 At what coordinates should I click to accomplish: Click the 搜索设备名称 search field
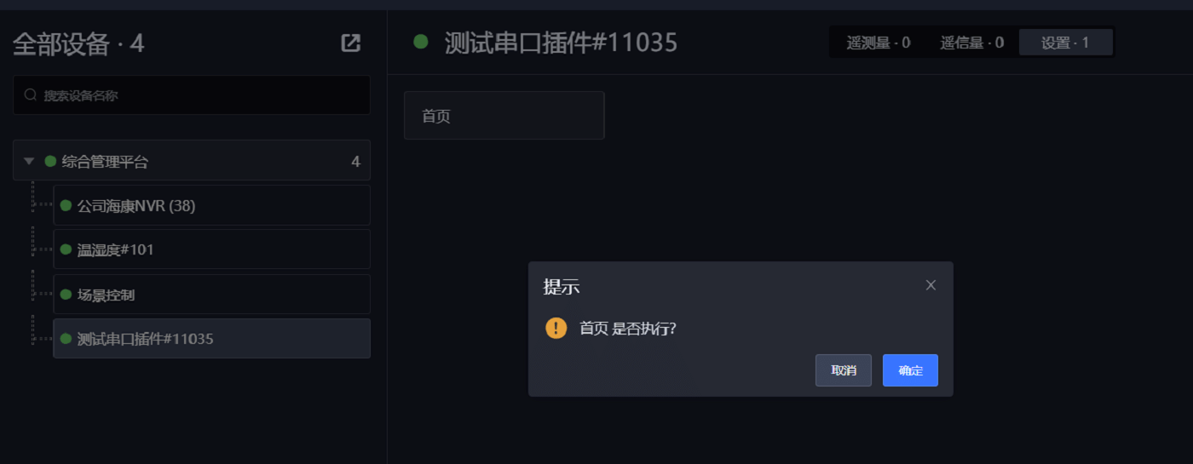point(205,95)
